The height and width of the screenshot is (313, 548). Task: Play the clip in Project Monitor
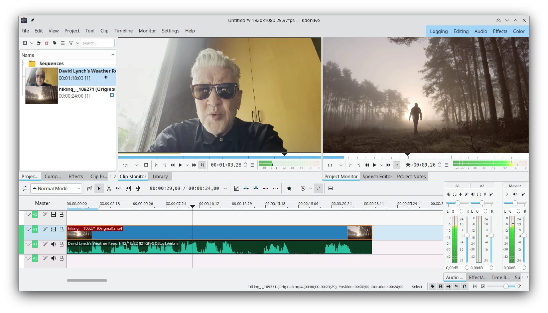pos(375,165)
